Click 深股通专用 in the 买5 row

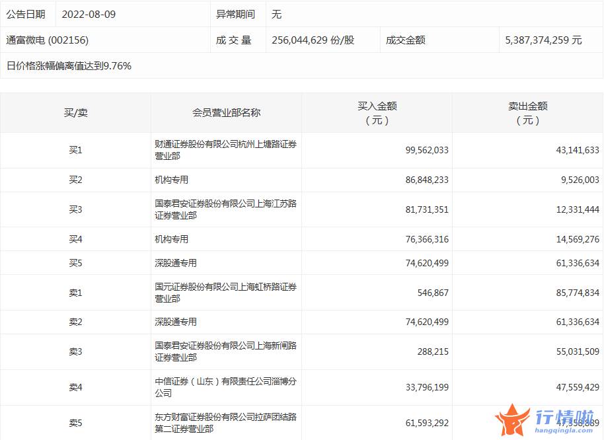pyautogui.click(x=176, y=263)
